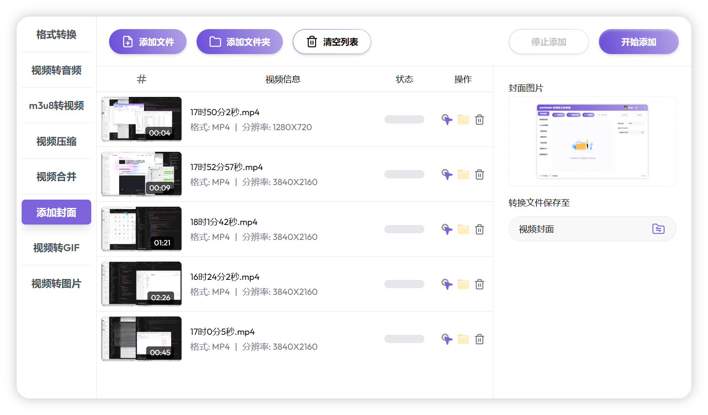
Task: Switch to 视频合并 mode
Action: coord(56,176)
